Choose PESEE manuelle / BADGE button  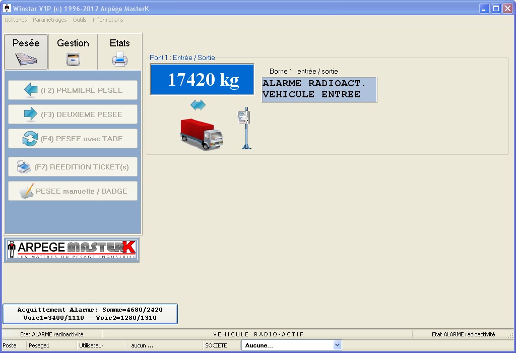tap(73, 191)
